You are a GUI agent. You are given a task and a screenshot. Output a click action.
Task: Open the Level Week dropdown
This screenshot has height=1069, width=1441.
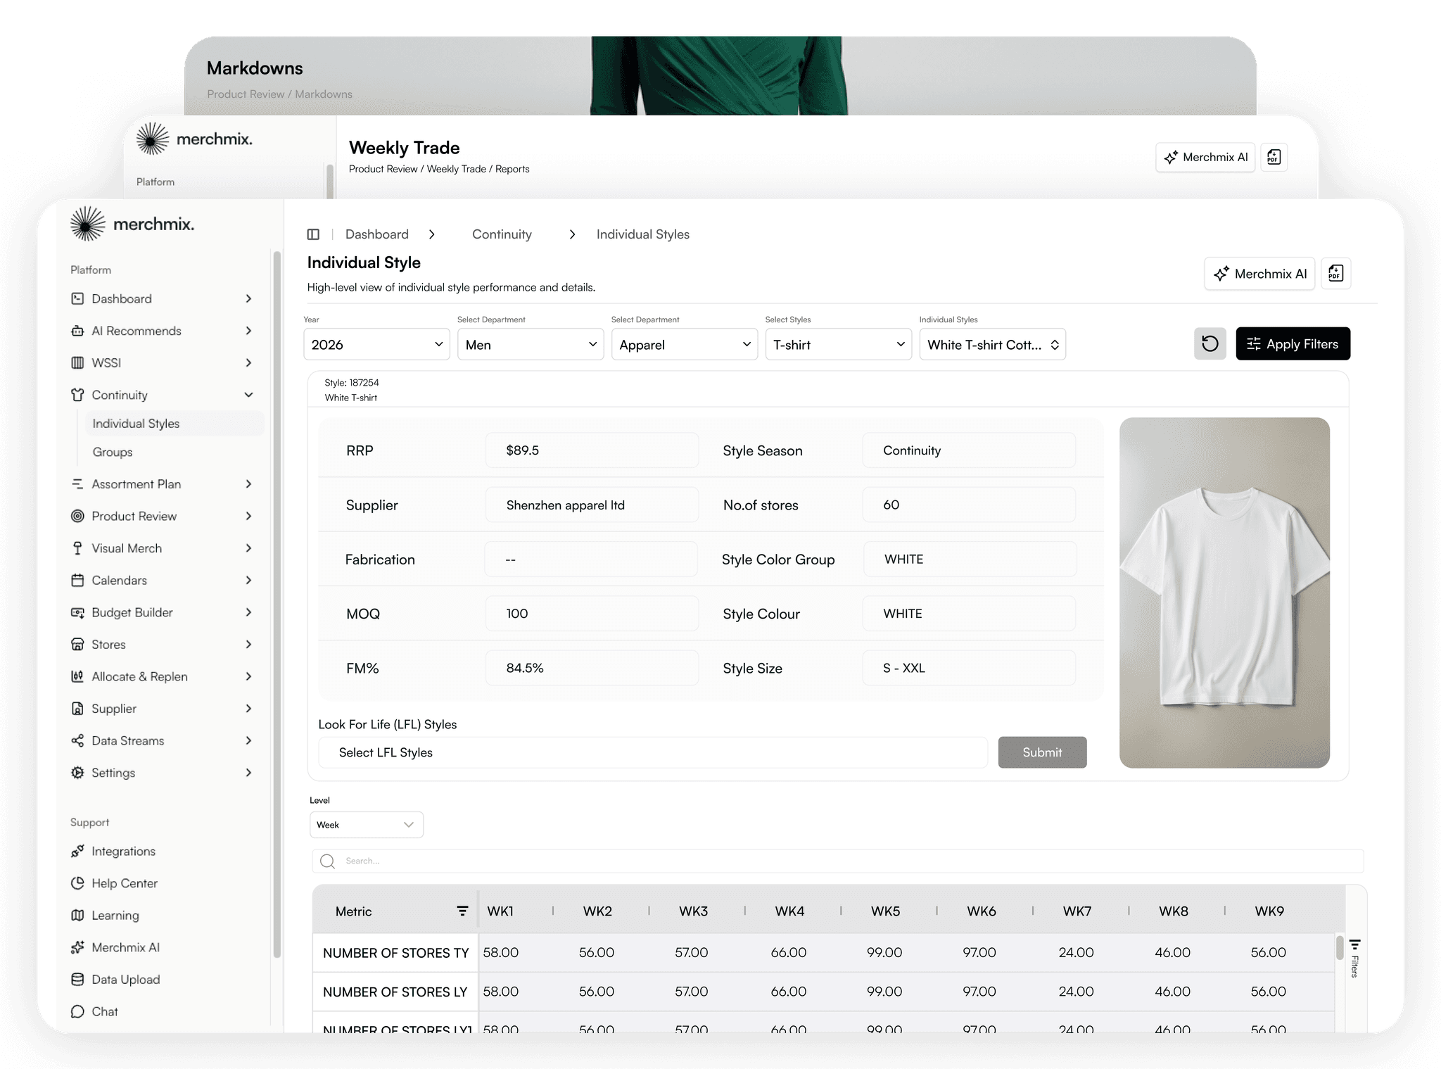[366, 825]
